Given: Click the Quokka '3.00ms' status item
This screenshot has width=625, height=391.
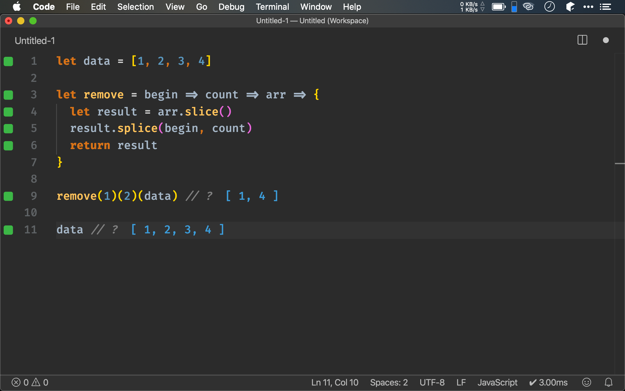Looking at the screenshot, I should tap(548, 382).
